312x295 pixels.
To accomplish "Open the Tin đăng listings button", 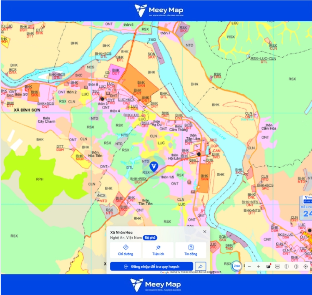I will pyautogui.click(x=191, y=250).
